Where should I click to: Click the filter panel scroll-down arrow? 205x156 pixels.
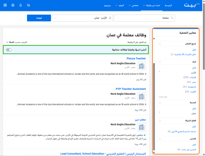pos(154,153)
